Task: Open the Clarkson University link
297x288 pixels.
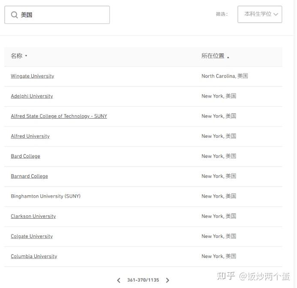Action: point(33,216)
